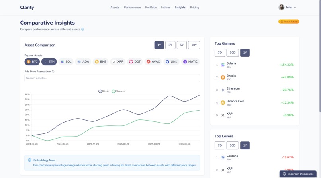Add BNB asset chip to comparison

[x=100, y=62]
